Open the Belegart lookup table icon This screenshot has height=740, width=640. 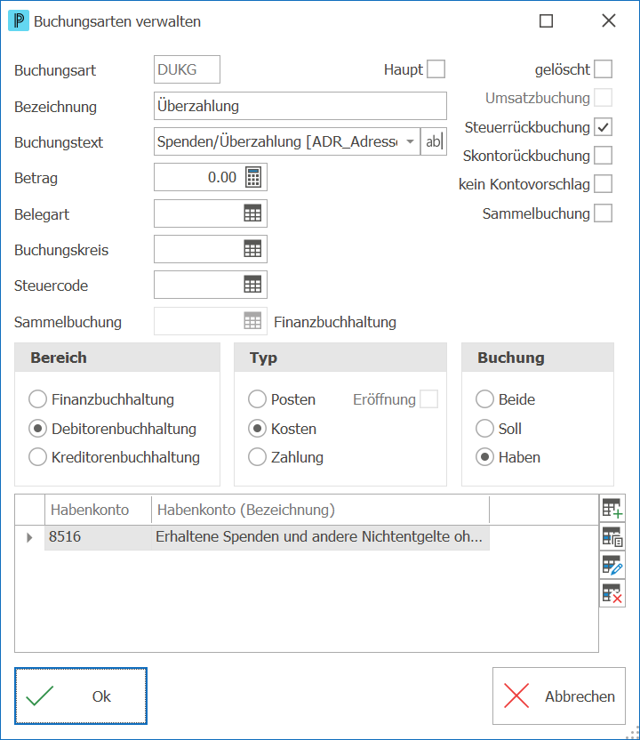click(252, 213)
